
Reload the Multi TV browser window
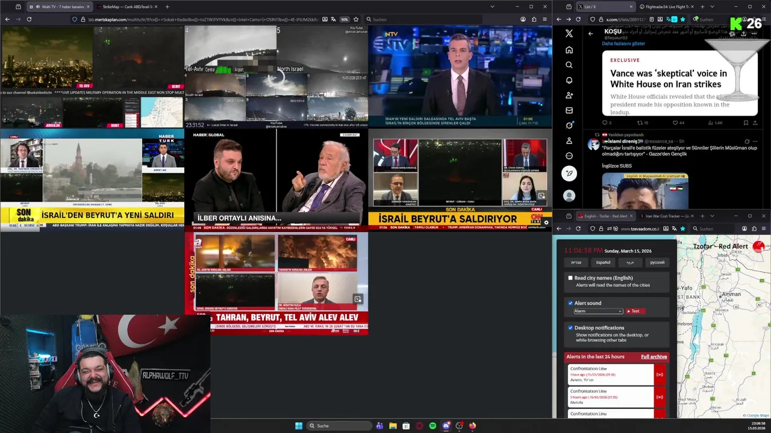[x=28, y=19]
